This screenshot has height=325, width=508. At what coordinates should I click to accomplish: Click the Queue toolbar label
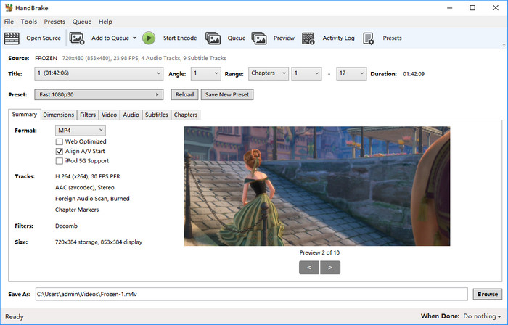pos(236,38)
